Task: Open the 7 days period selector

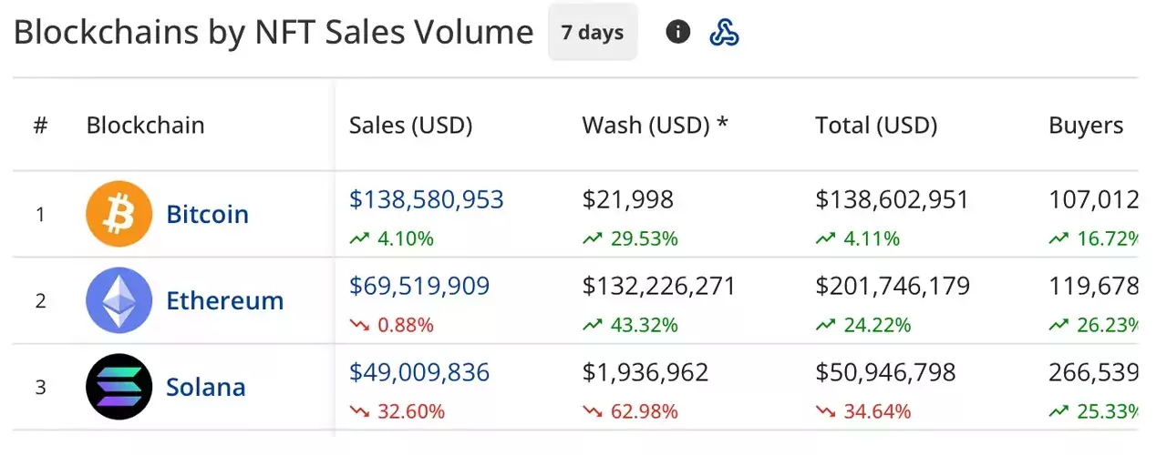Action: (x=593, y=33)
